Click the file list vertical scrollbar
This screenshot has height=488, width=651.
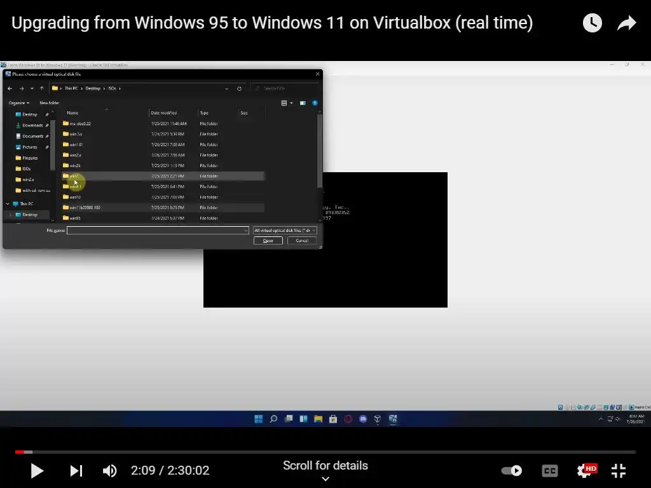pyautogui.click(x=320, y=151)
